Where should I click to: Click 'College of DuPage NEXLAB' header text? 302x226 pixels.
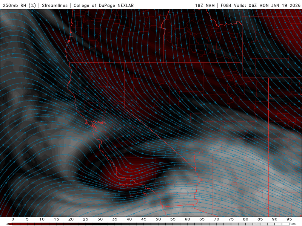pyautogui.click(x=103, y=5)
